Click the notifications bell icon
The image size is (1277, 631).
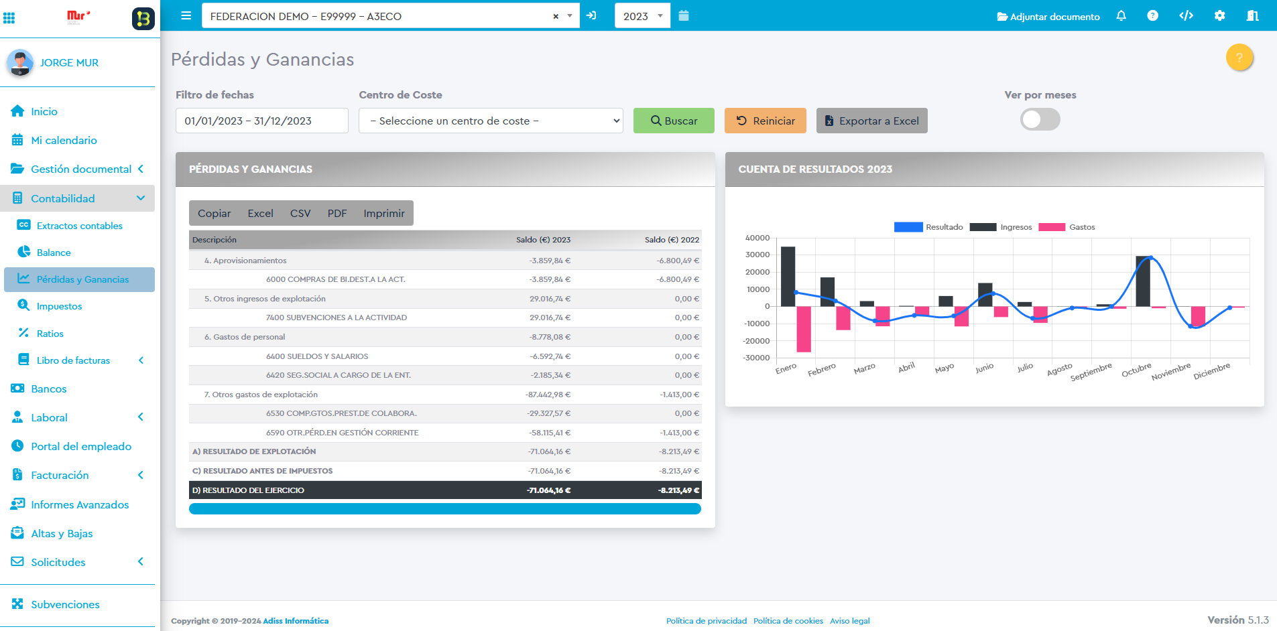1121,16
